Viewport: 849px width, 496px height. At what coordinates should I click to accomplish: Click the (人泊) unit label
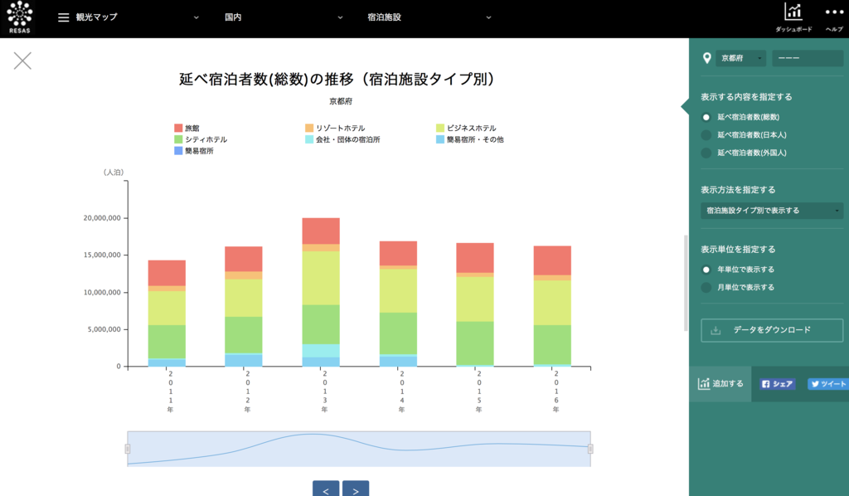coord(113,173)
